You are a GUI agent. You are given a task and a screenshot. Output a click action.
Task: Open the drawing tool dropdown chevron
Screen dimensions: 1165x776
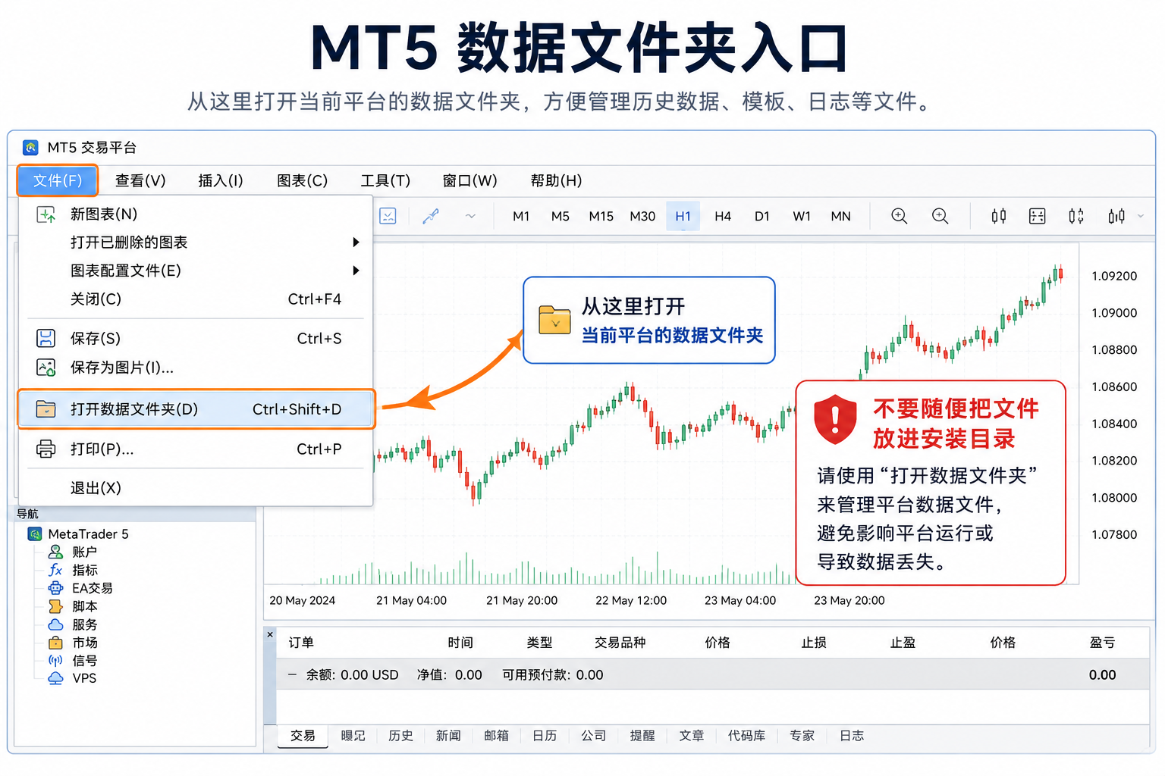tap(470, 216)
